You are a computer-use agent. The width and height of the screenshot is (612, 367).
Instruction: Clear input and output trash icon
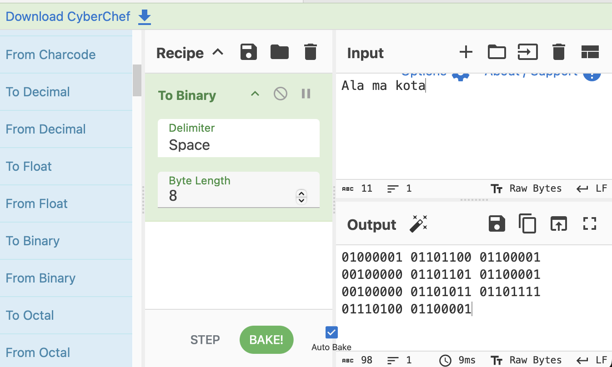pyautogui.click(x=558, y=52)
